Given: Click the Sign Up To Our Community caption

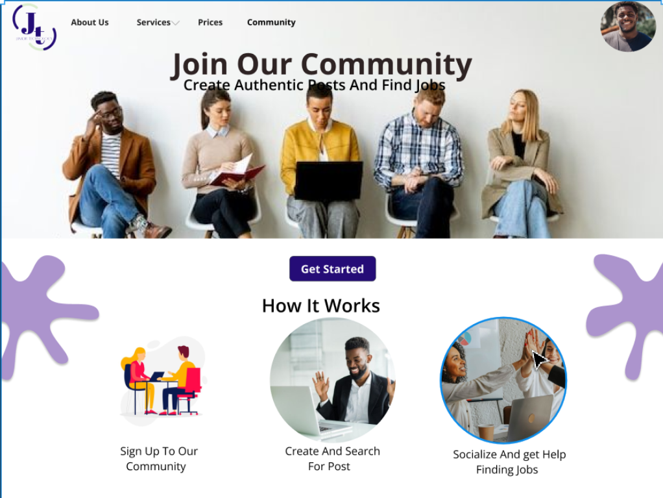Looking at the screenshot, I should [x=158, y=458].
